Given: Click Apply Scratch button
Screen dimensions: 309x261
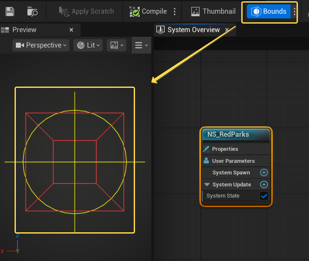Looking at the screenshot, I should (86, 12).
